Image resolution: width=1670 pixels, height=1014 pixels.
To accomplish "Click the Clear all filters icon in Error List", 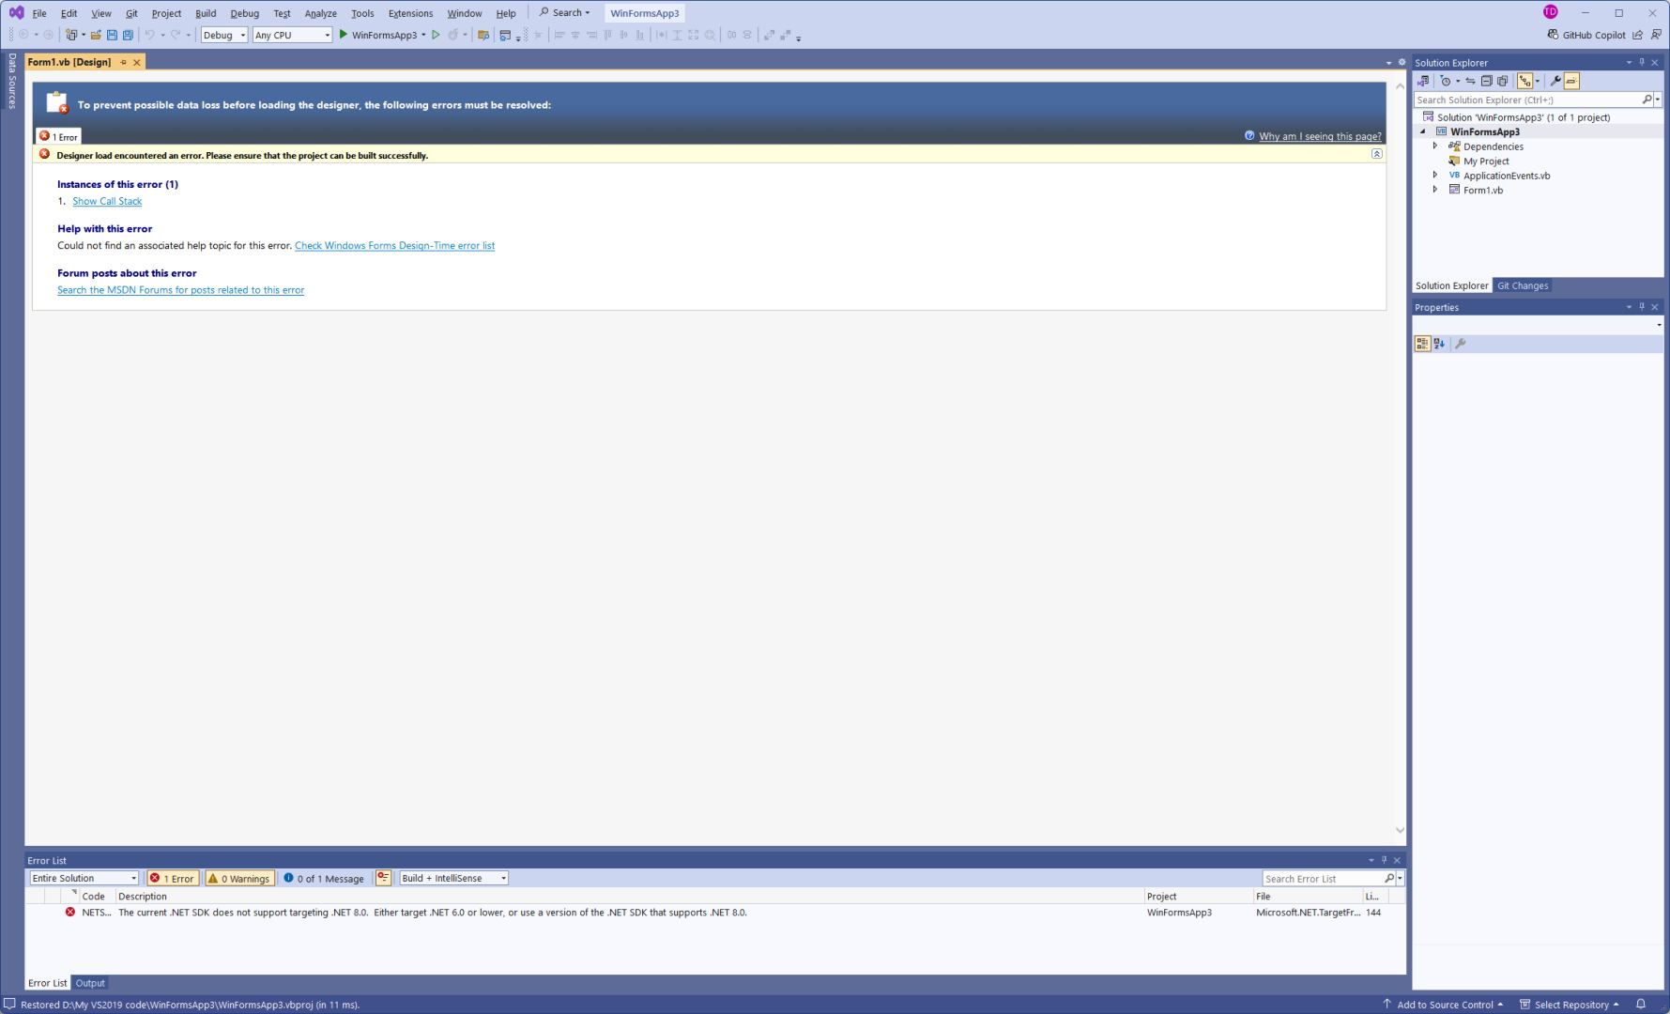I will 383,878.
